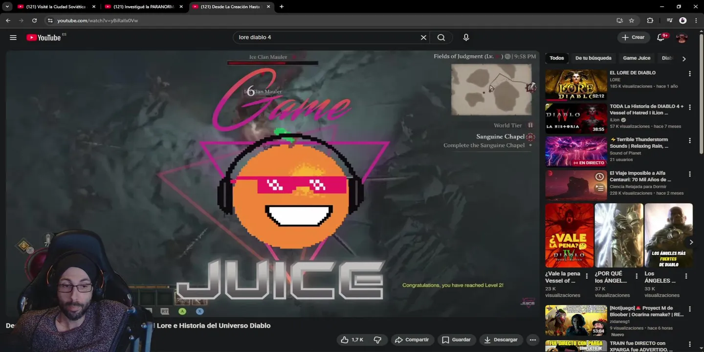
Task: Open the Lore e Historia del Universo Diablo title
Action: tap(138, 326)
